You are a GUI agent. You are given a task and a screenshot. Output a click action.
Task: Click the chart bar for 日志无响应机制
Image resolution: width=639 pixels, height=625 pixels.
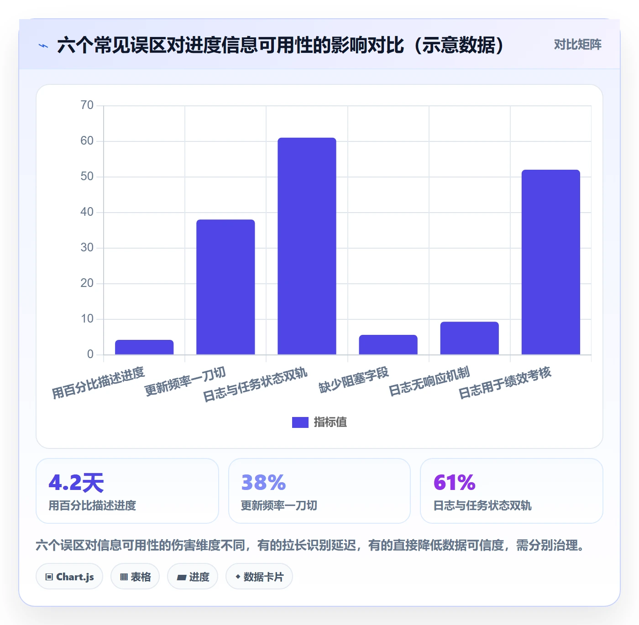click(469, 338)
